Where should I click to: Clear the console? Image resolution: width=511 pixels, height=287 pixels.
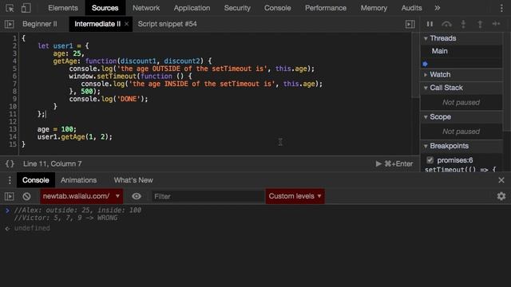26,196
